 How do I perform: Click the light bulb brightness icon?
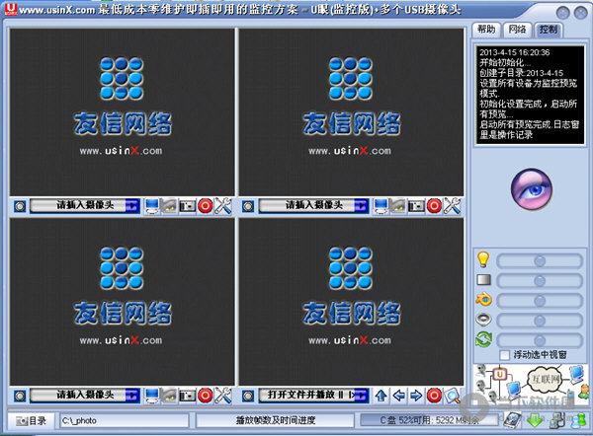point(483,259)
